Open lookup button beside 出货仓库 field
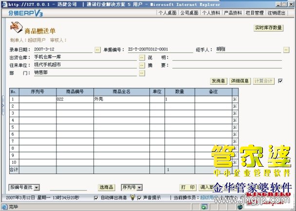 [x=142, y=57]
